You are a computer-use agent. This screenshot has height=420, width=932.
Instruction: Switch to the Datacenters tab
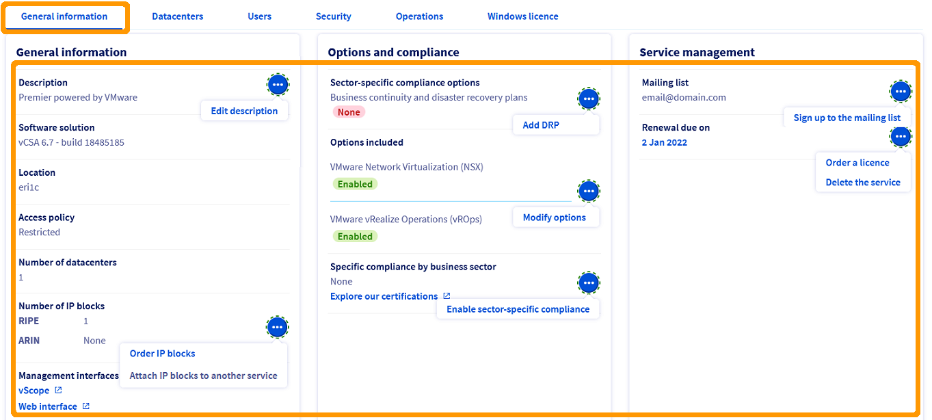click(x=177, y=16)
